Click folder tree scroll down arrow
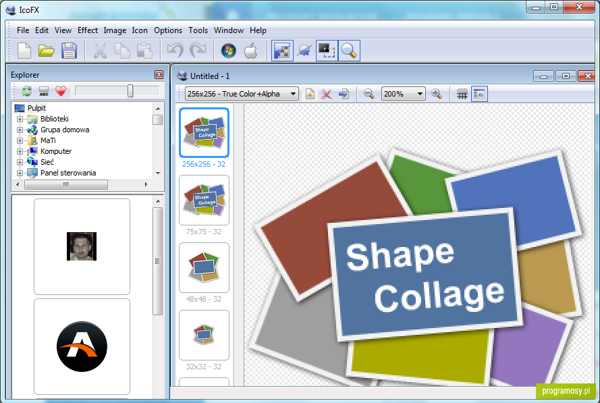This screenshot has height=403, width=600. tap(158, 173)
